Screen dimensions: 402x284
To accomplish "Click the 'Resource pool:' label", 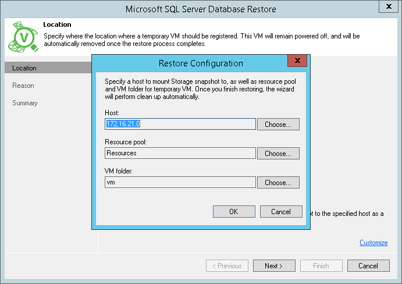I will (126, 142).
